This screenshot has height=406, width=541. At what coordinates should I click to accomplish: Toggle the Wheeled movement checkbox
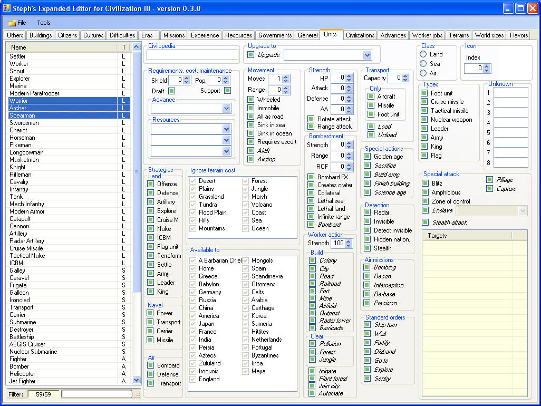coord(251,99)
